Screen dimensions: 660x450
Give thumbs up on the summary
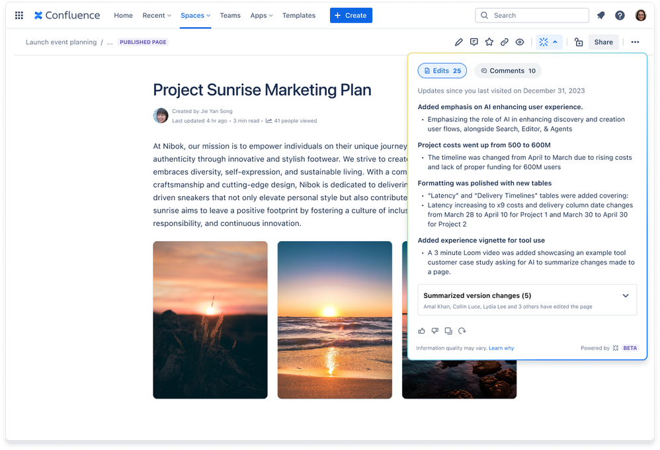pyautogui.click(x=421, y=331)
